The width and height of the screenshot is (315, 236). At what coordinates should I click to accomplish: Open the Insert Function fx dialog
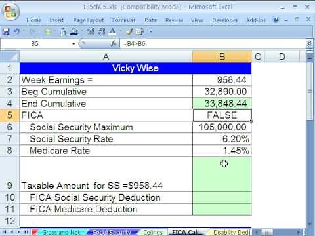114,44
